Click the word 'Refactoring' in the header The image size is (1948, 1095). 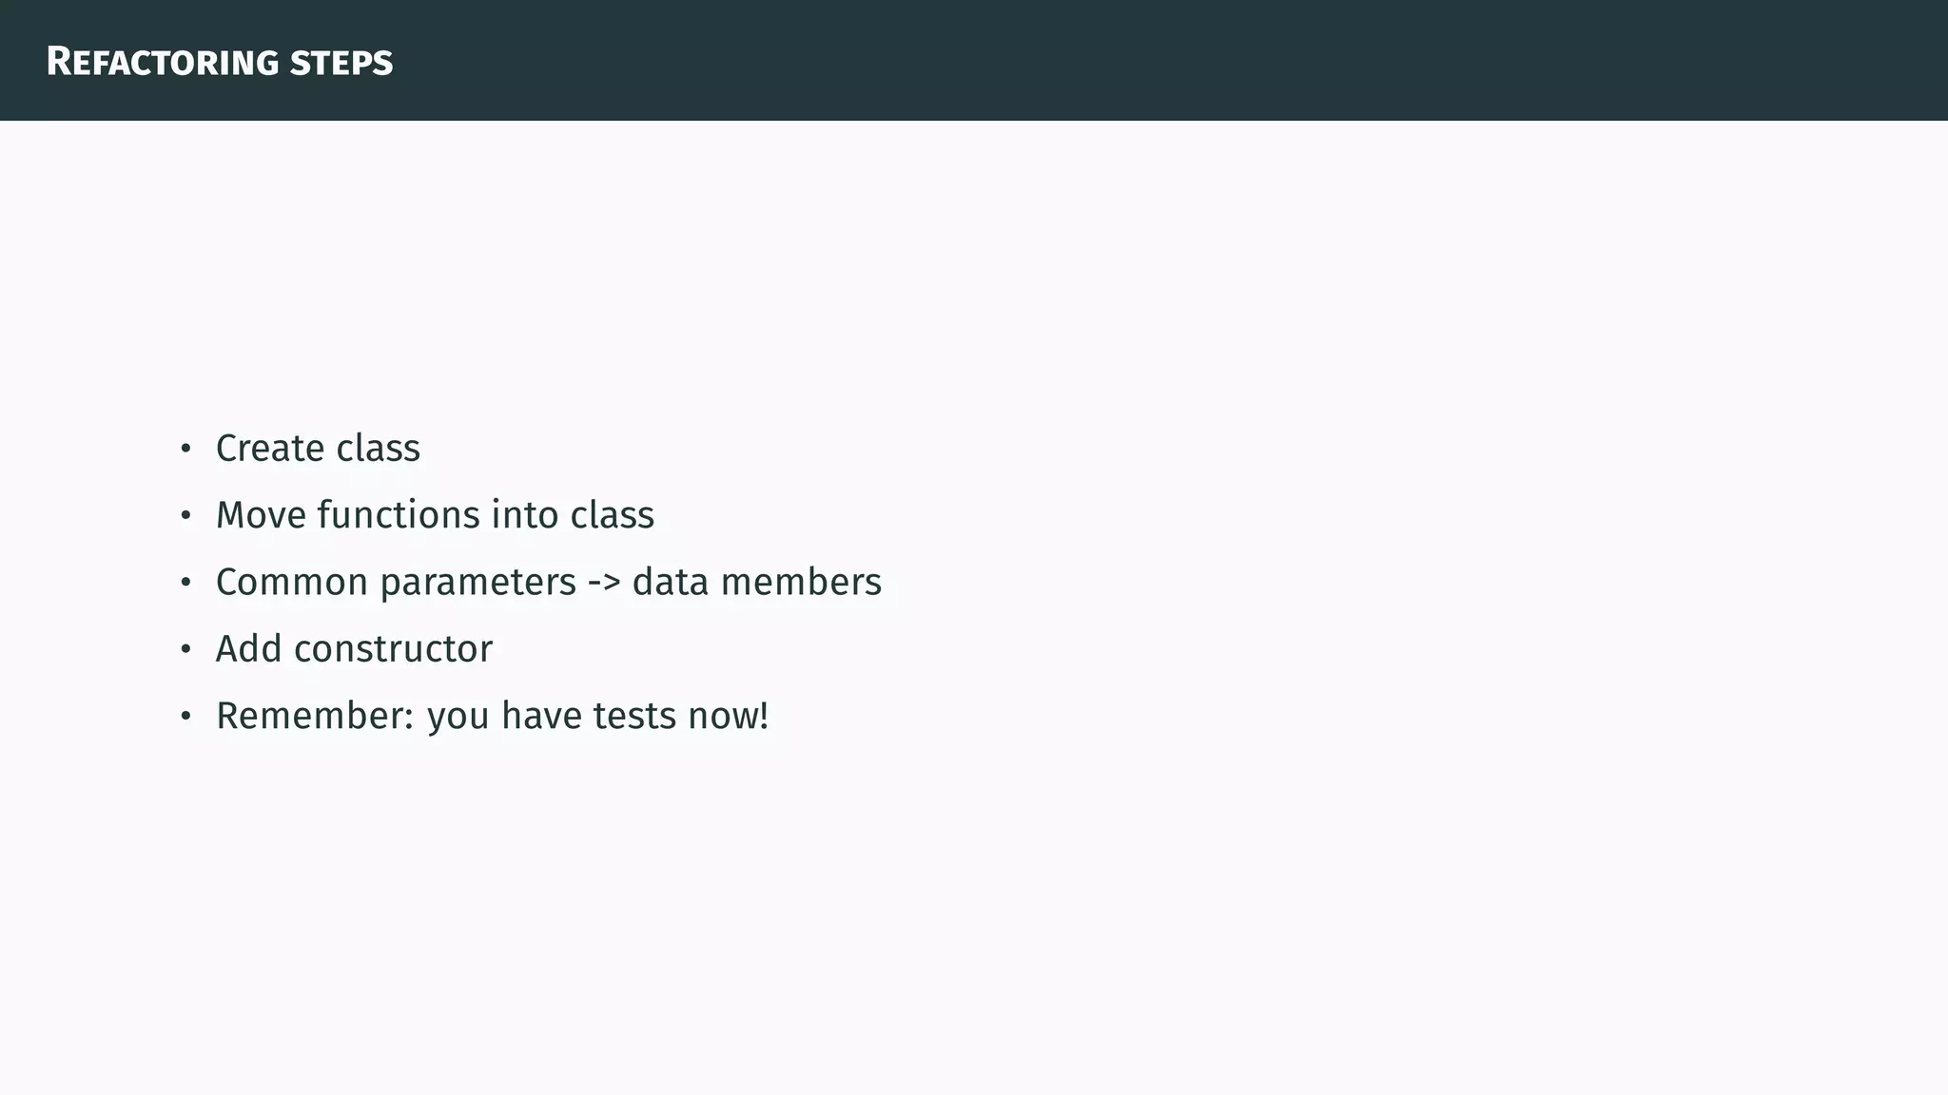point(163,62)
